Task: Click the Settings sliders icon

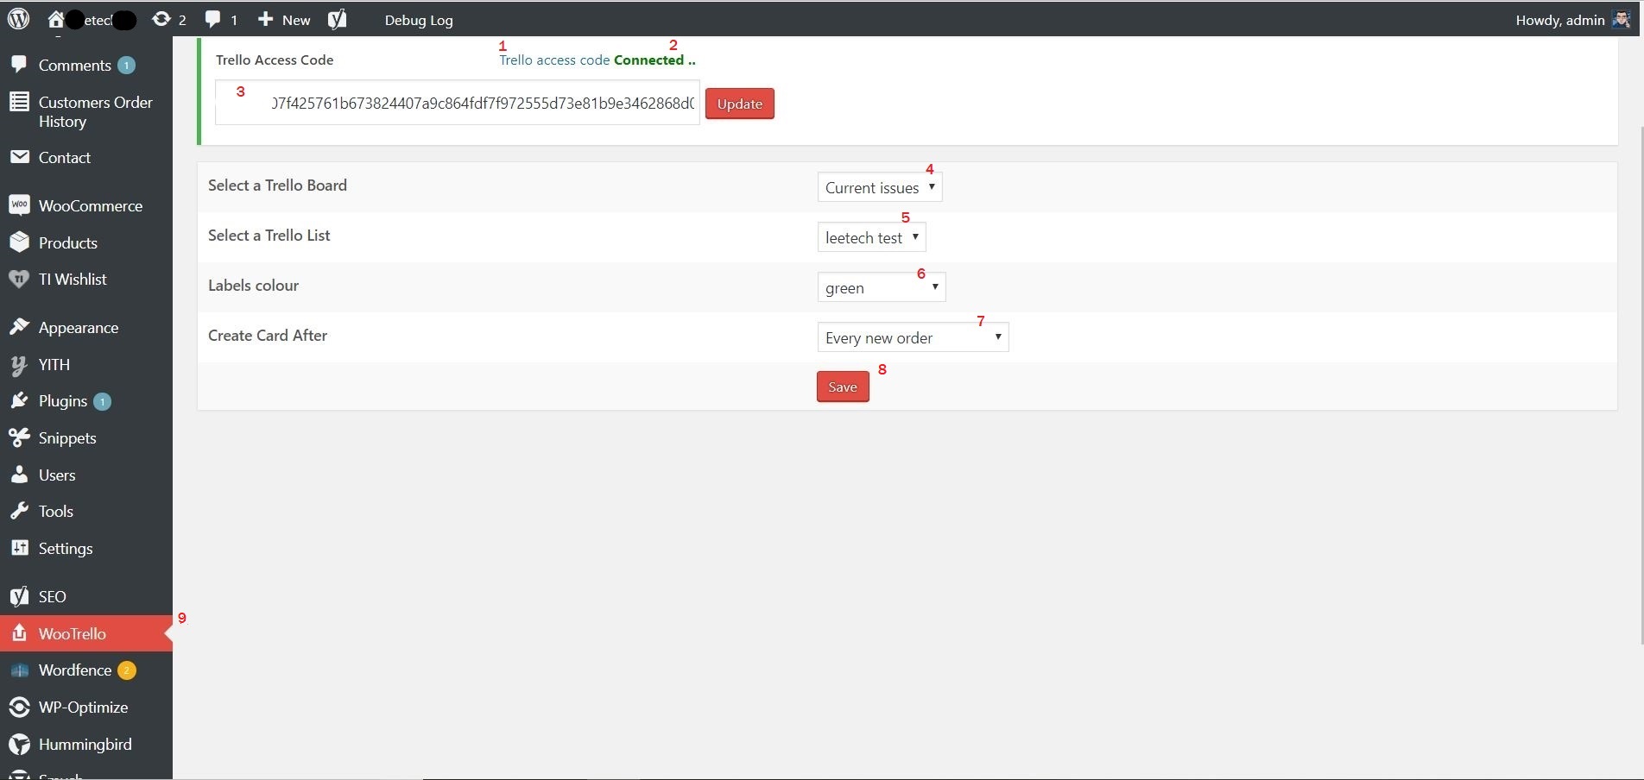Action: coord(19,548)
